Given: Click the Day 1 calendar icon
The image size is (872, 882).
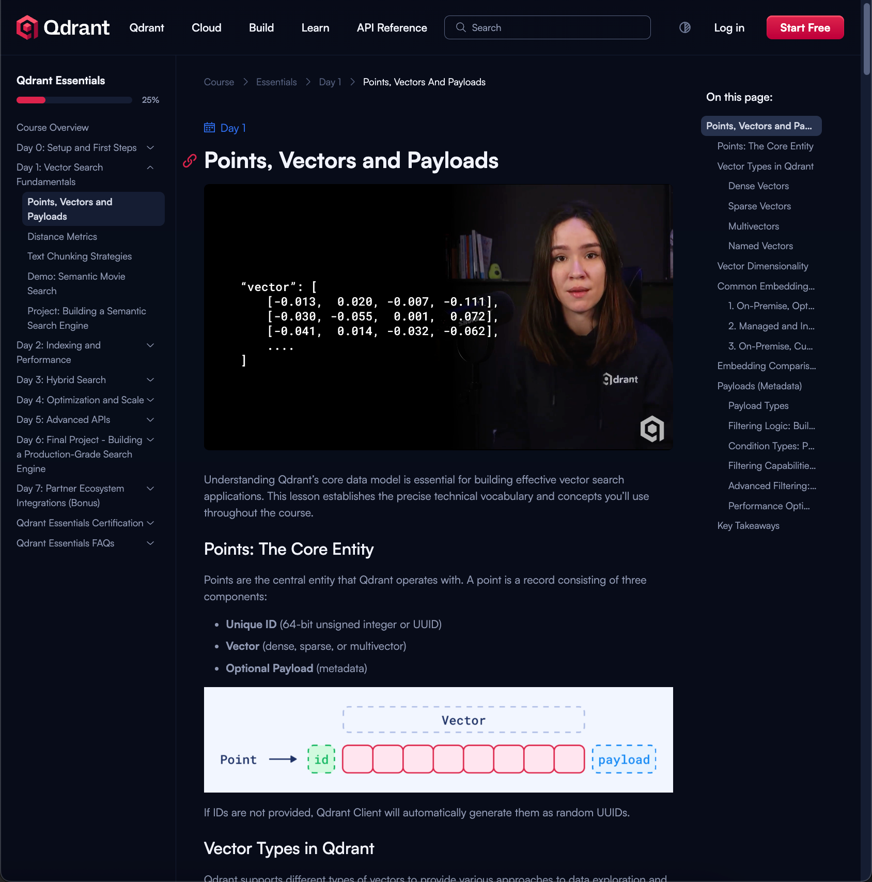Looking at the screenshot, I should [x=209, y=128].
